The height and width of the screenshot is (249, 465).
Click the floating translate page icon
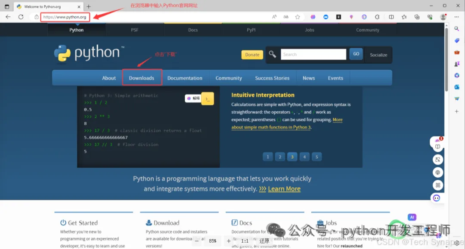coord(438,160)
